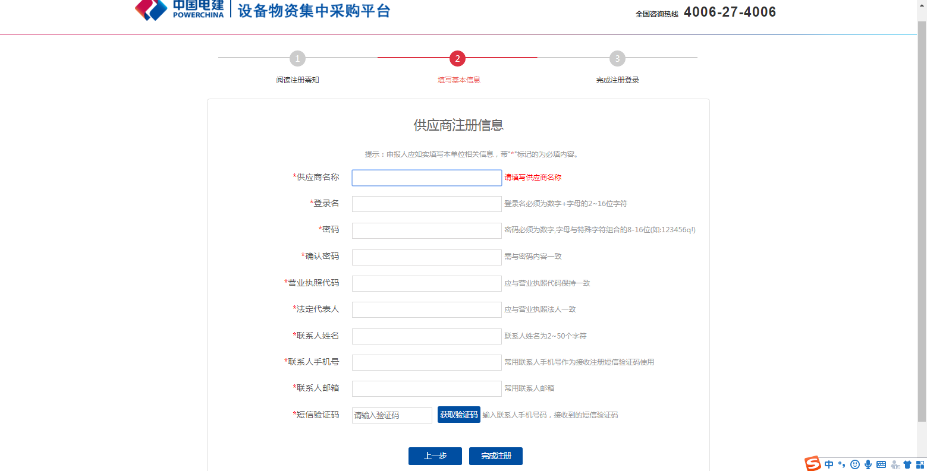Click the PowerChina logo
This screenshot has height=471, width=927.
tap(180, 10)
